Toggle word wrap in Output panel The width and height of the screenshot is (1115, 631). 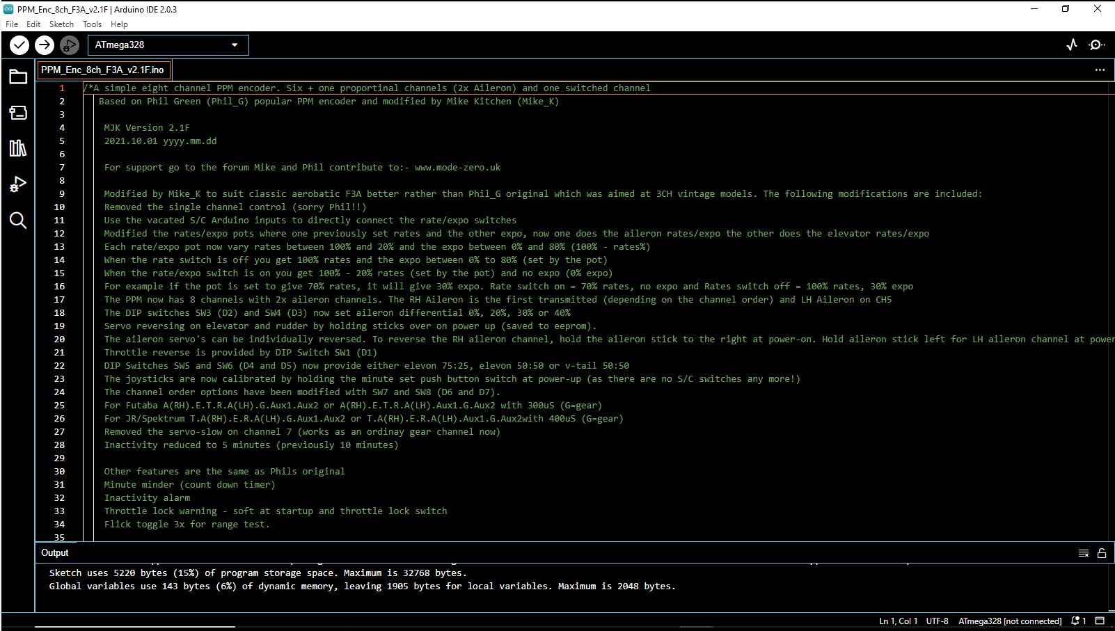[x=1084, y=553]
